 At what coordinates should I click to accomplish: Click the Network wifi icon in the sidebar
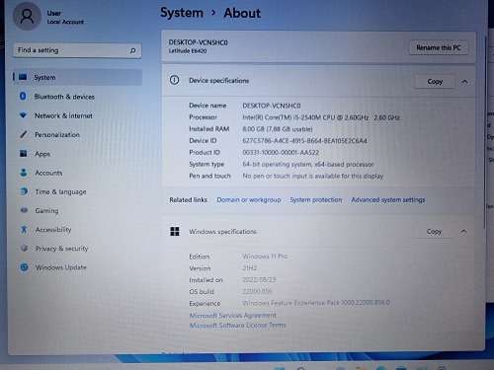23,115
